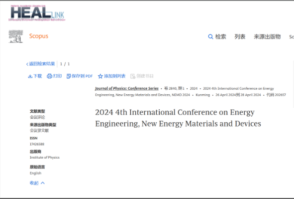The height and width of the screenshot is (199, 294).
Task: Select the ISSN value 17426588
Action: coord(37,144)
